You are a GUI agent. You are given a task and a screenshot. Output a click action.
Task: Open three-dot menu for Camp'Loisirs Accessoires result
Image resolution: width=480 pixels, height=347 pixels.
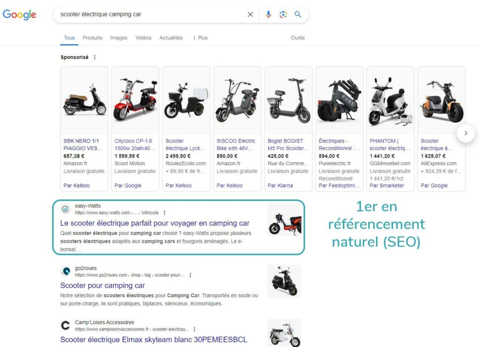[x=195, y=329]
